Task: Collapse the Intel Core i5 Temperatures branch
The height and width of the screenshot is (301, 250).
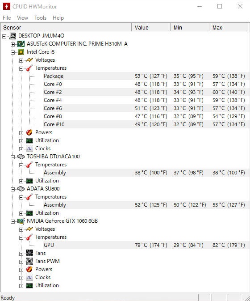Action: click(21, 68)
